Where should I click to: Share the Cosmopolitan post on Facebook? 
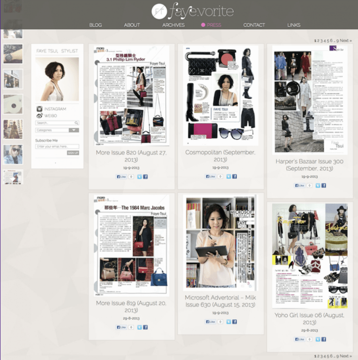234,176
